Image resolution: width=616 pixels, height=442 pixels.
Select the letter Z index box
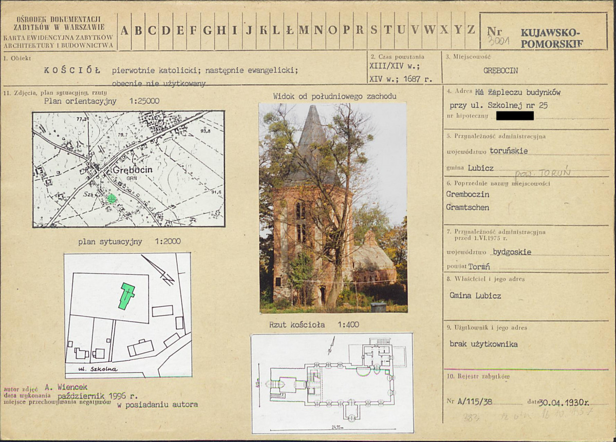click(471, 30)
